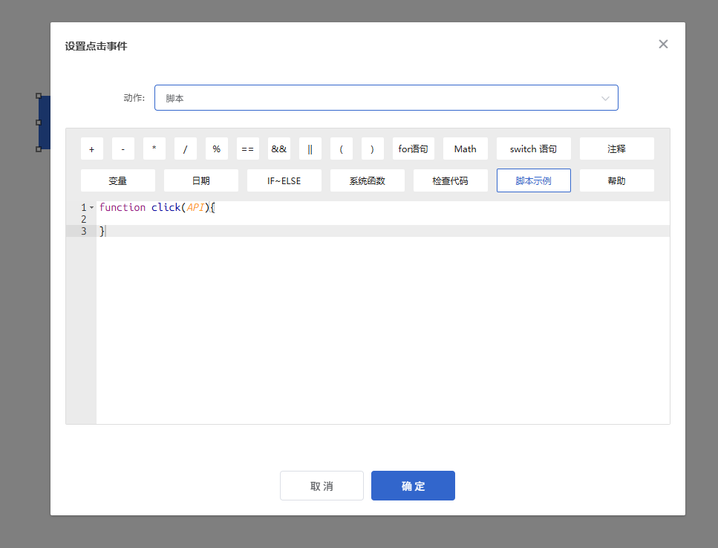Insert the modulo percent operator
718x548 pixels.
point(216,149)
